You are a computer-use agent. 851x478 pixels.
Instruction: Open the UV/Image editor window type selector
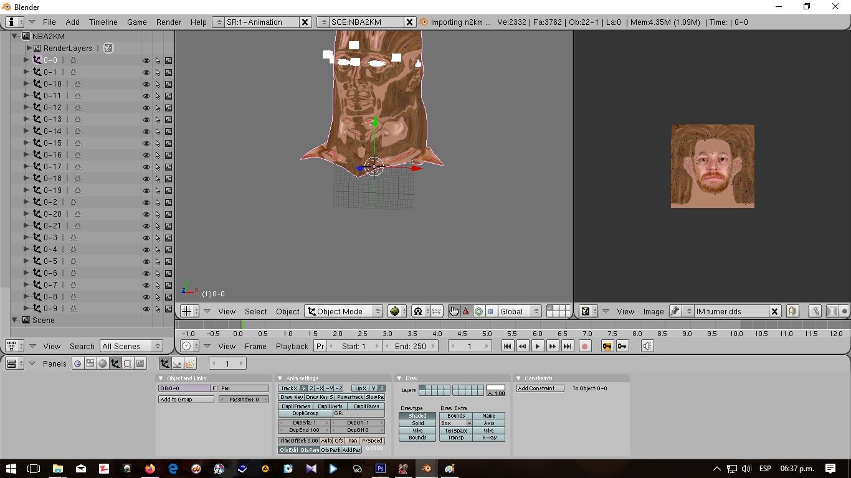pyautogui.click(x=588, y=311)
